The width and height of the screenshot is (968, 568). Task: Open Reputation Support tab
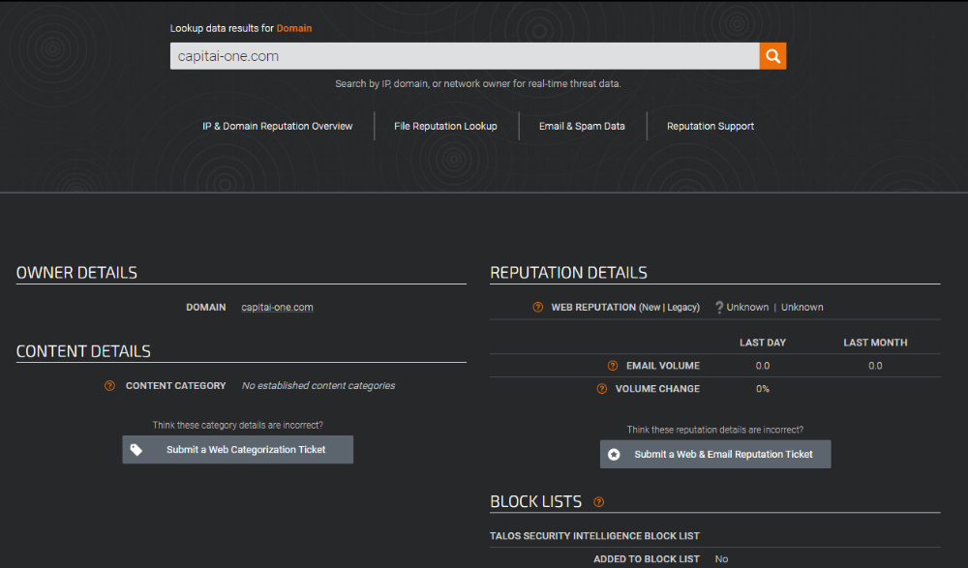pyautogui.click(x=710, y=126)
